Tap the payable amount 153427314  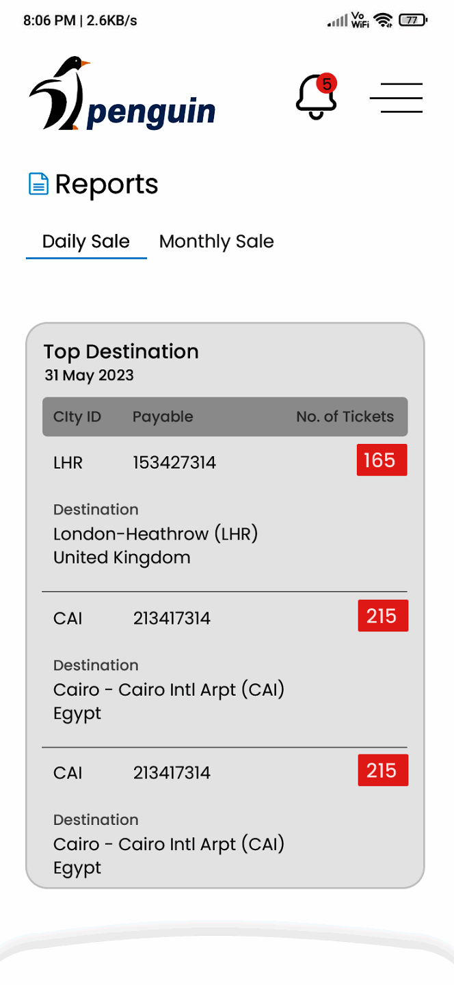[x=174, y=463]
